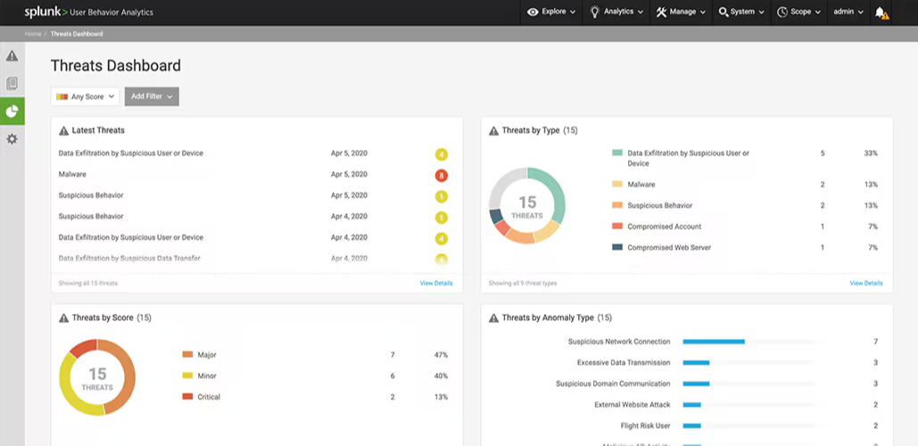Click the Suspicious Network Connection bar
This screenshot has height=446, width=918.
tap(714, 342)
